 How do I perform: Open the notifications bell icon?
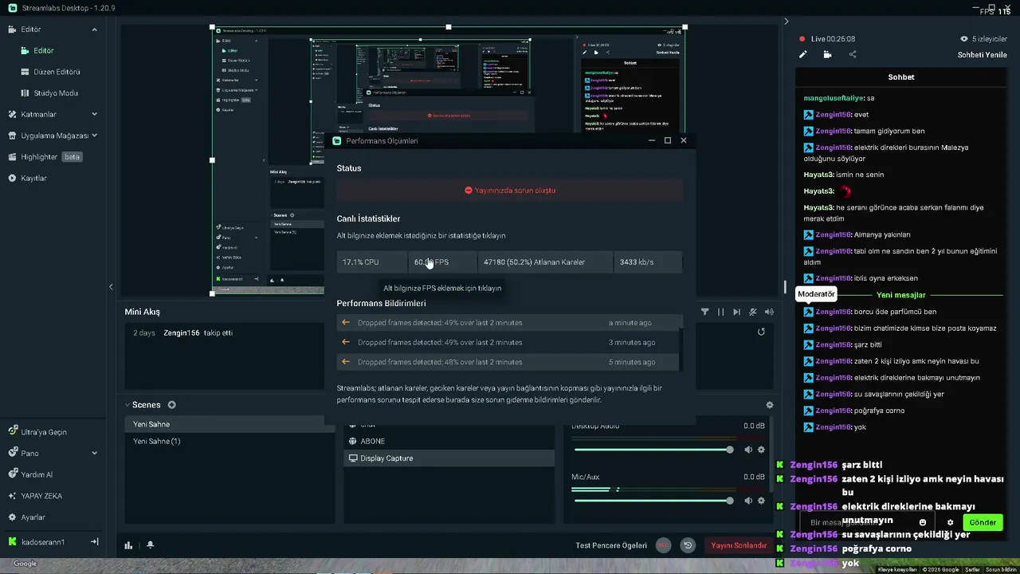click(x=150, y=545)
